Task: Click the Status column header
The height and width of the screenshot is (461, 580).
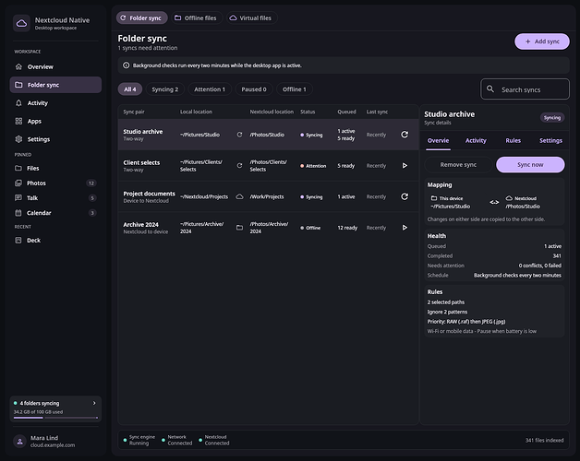Action: [308, 112]
